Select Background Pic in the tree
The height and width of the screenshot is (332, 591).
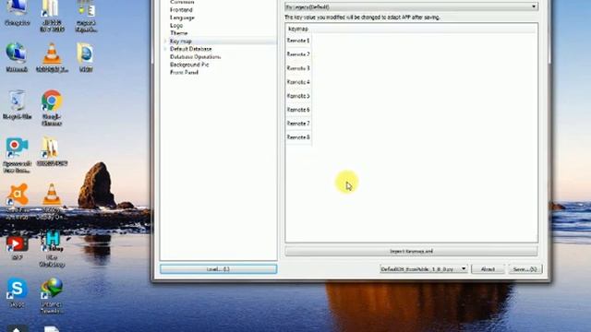tap(189, 65)
